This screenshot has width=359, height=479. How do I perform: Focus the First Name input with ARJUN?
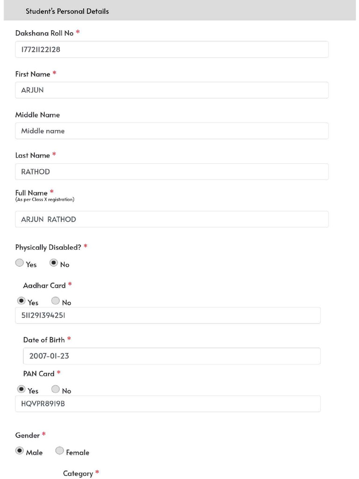point(172,90)
